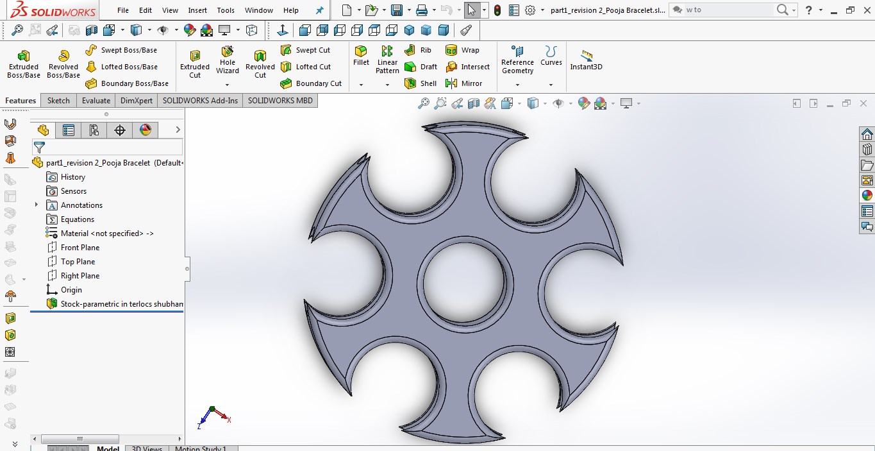Image resolution: width=875 pixels, height=451 pixels.
Task: Click the Lofted Cut command
Action: pos(306,67)
